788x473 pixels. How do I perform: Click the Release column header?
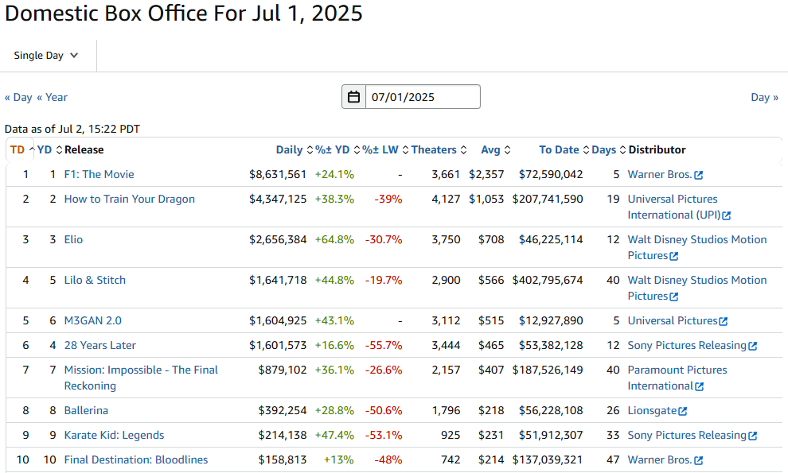pos(84,149)
